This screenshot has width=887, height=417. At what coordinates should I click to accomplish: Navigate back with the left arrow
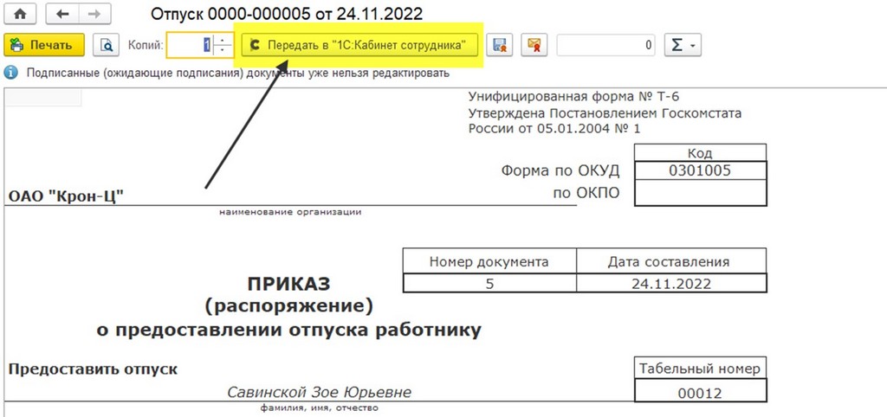(62, 14)
